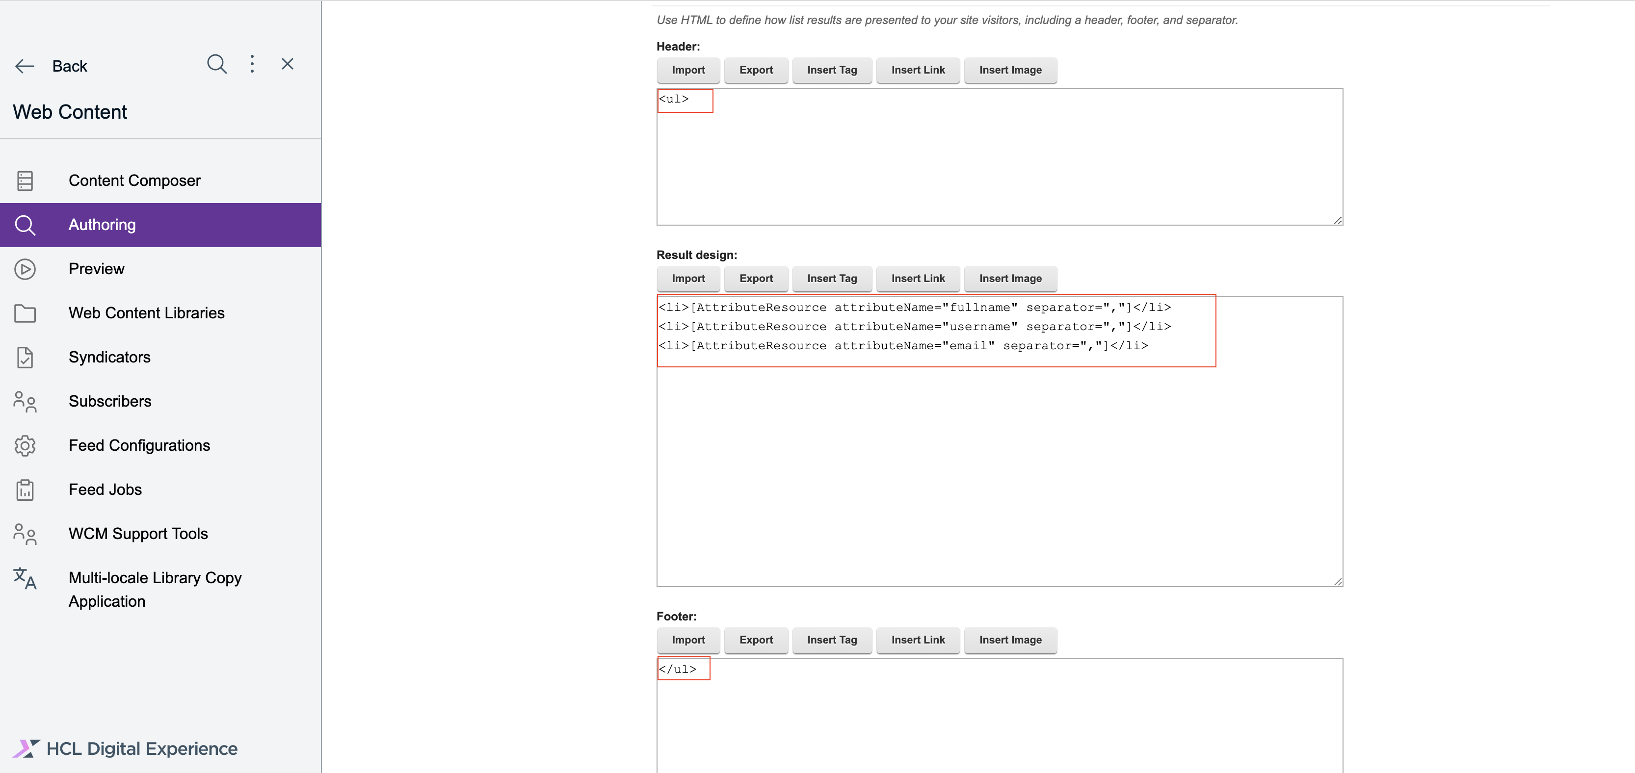Click the search magnifier in the sidebar header
This screenshot has width=1635, height=773.
point(216,64)
